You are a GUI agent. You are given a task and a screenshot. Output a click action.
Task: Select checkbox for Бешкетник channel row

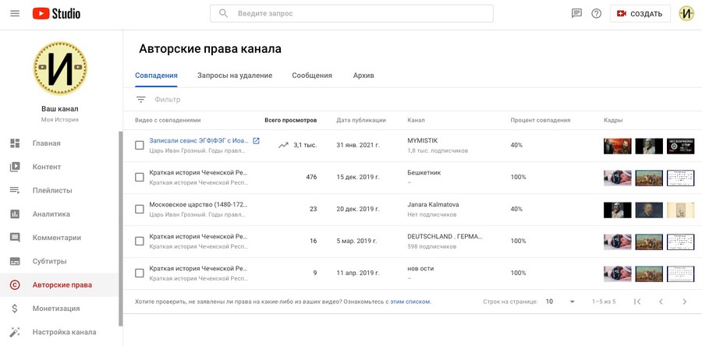pyautogui.click(x=140, y=177)
